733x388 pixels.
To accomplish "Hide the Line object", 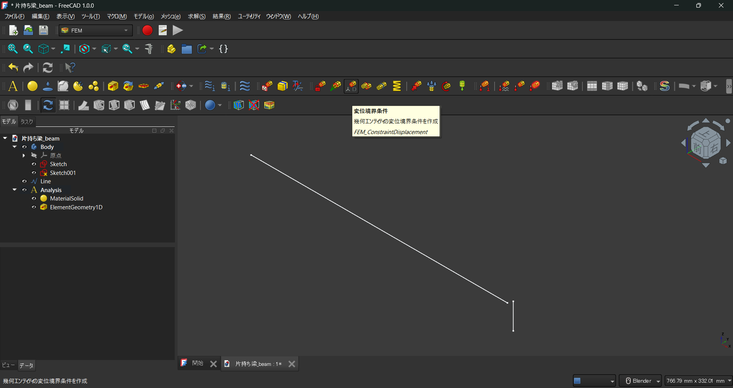I will [x=24, y=181].
